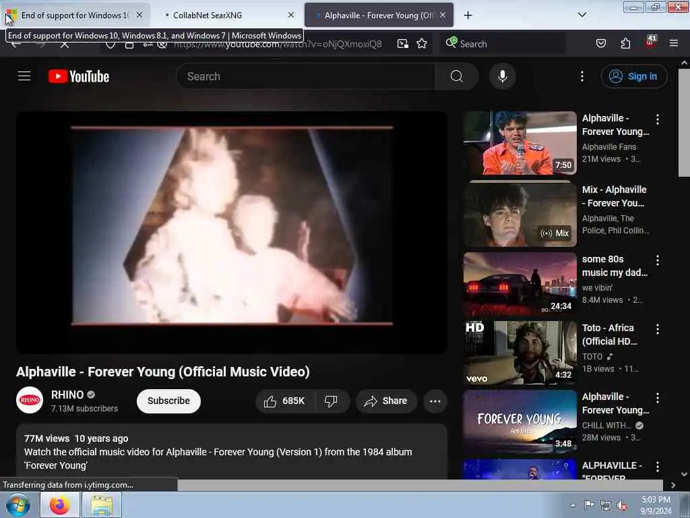The width and height of the screenshot is (690, 518).
Task: Start voice search with the microphone icon
Action: click(x=502, y=76)
